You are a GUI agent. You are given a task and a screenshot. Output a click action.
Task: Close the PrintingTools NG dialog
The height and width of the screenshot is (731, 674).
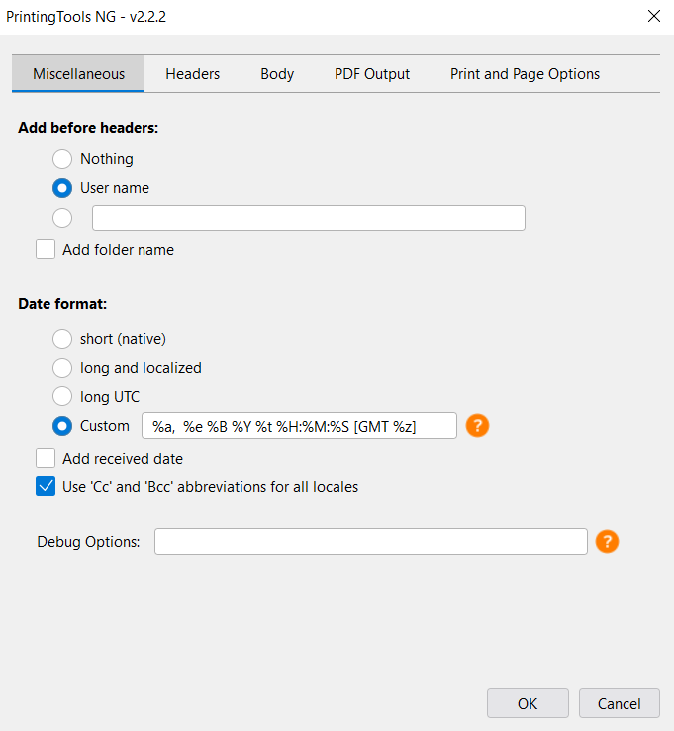[x=654, y=16]
